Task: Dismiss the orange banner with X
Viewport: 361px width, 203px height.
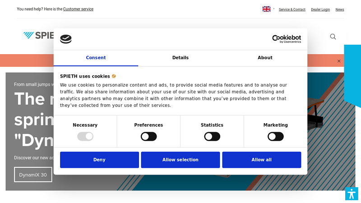Action: click(x=339, y=61)
